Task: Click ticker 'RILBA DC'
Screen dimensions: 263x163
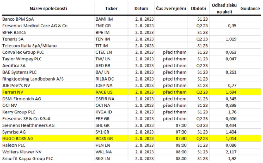Action: click(x=105, y=79)
